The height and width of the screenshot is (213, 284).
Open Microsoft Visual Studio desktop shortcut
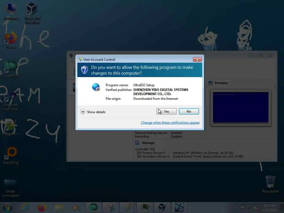tap(11, 102)
